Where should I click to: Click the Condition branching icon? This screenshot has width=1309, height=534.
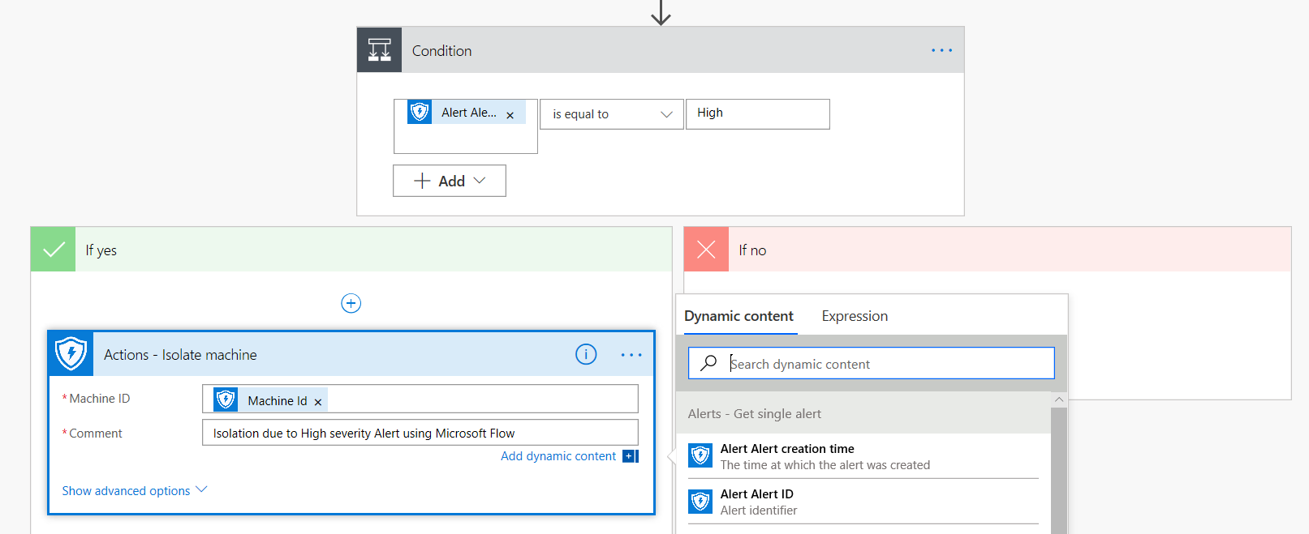click(x=379, y=50)
